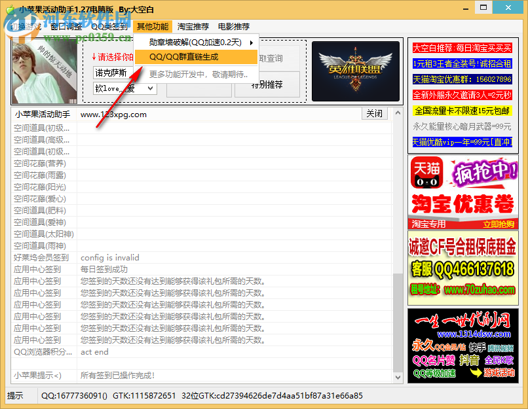Open the 一生一世代刷网 ad banner

(463, 346)
